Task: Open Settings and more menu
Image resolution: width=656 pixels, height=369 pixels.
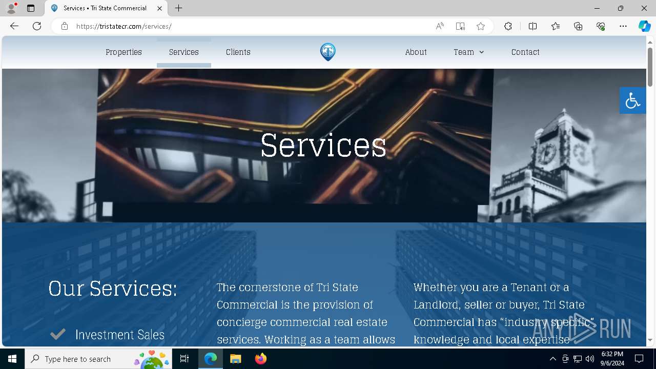Action: click(x=623, y=26)
